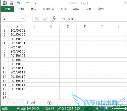Select row 1 header

(4, 30)
